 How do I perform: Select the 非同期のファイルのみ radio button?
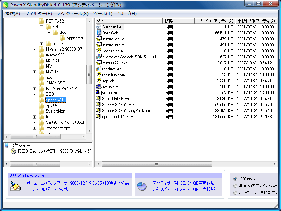235,186
